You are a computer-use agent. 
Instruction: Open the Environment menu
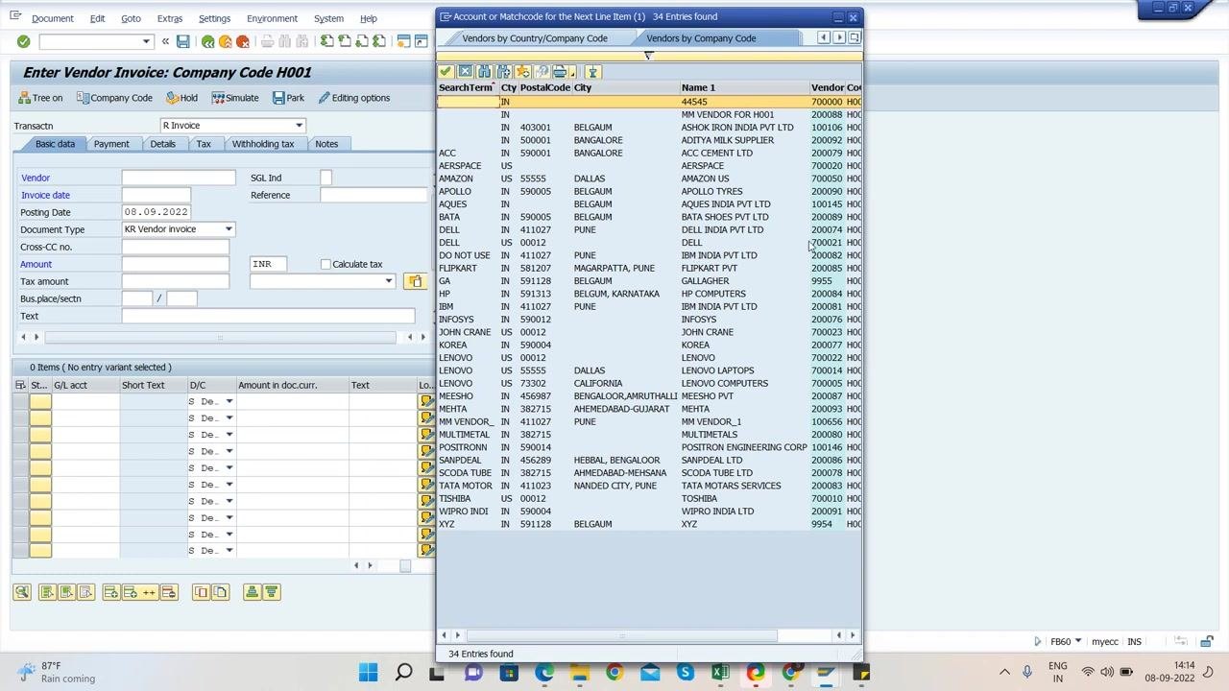point(272,18)
